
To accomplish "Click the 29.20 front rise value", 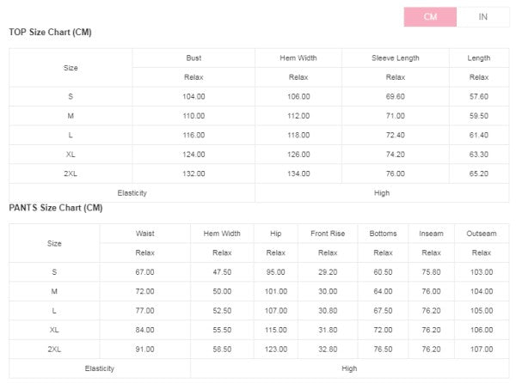I will pos(327,272).
